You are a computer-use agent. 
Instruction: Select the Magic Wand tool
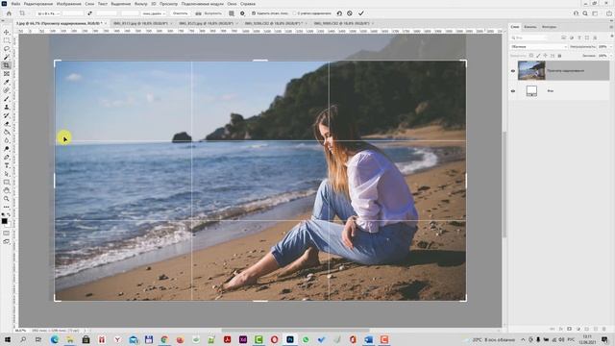click(7, 57)
